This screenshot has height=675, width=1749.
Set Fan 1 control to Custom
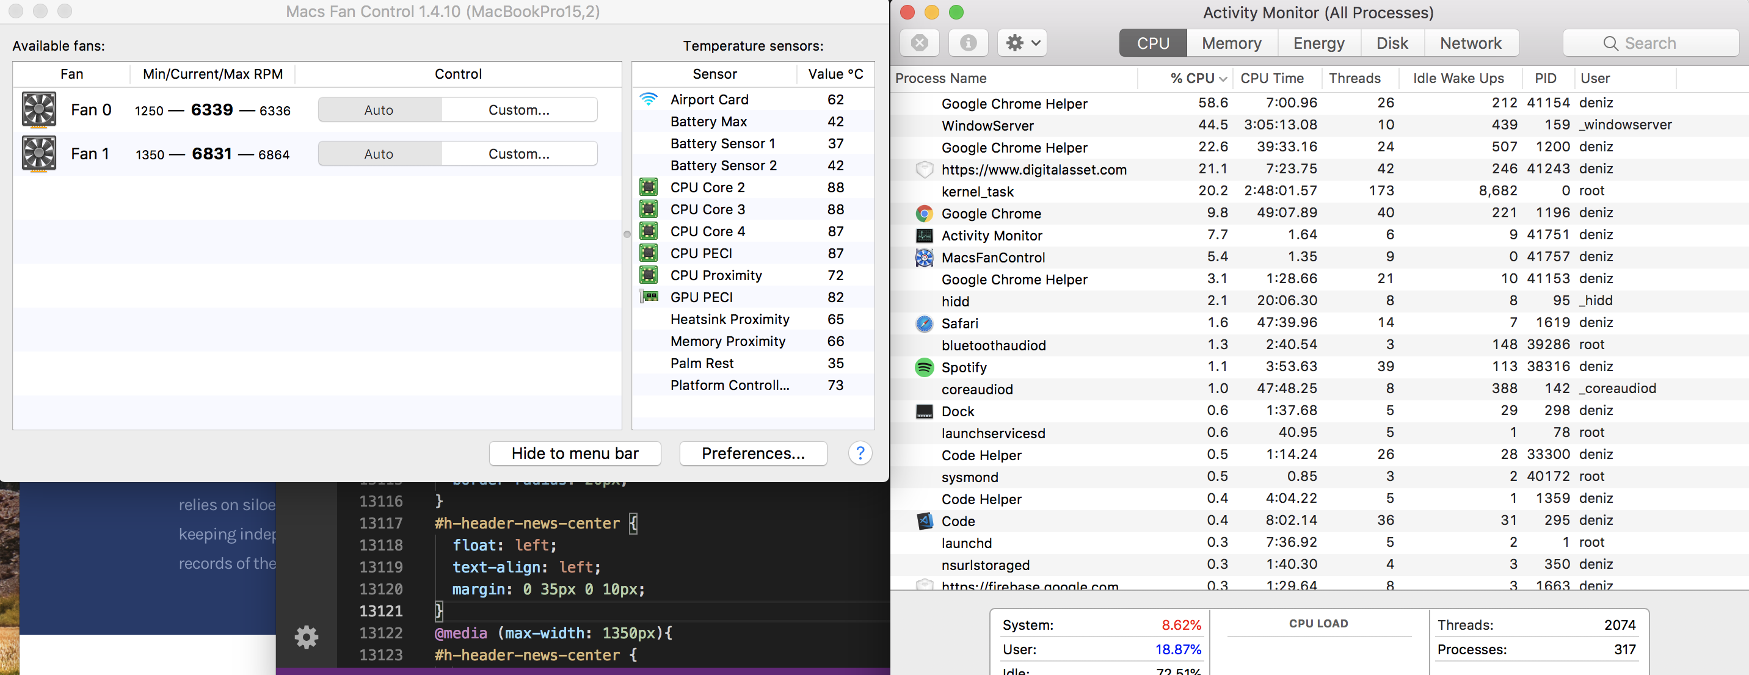[x=518, y=154]
